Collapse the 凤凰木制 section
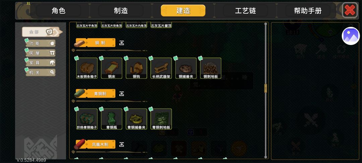362x163 pixels. point(122,145)
